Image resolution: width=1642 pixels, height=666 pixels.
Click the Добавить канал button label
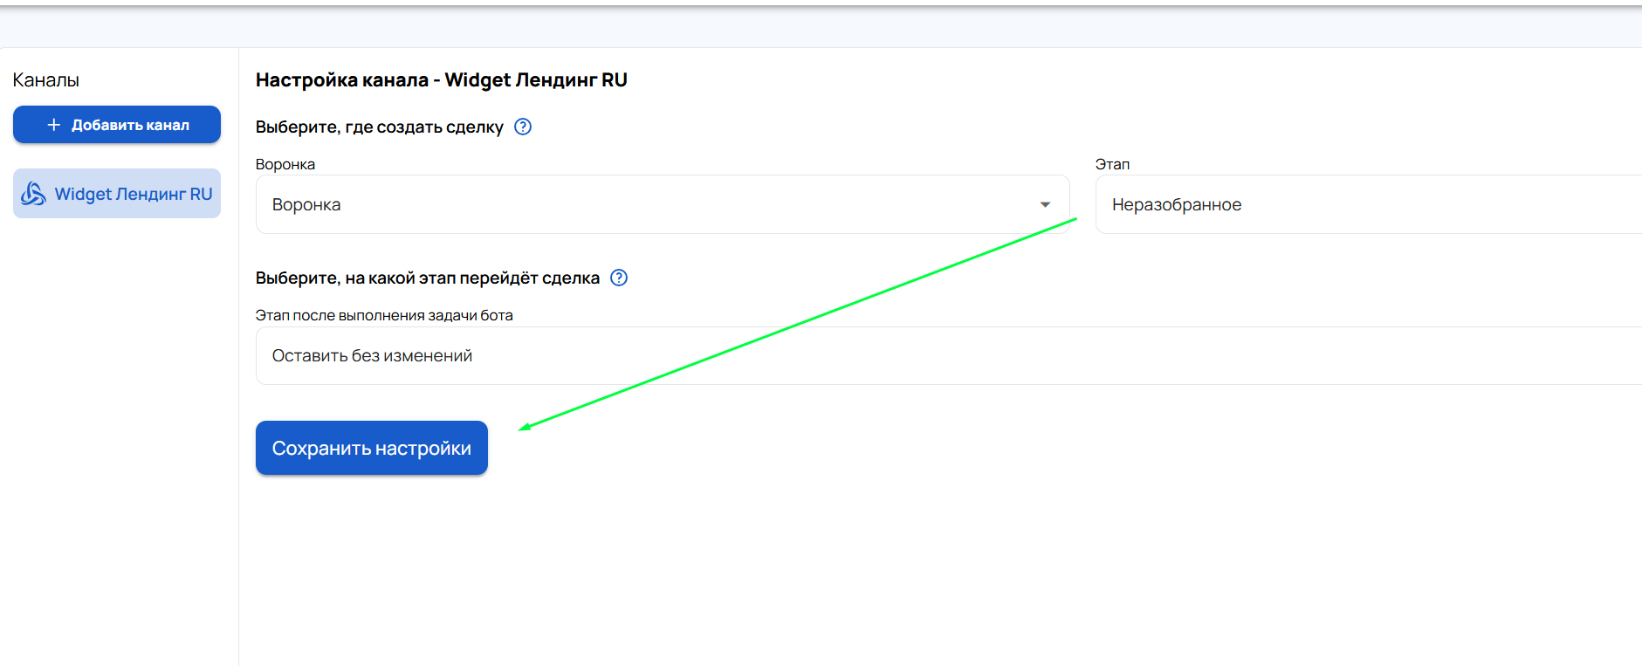pyautogui.click(x=130, y=125)
